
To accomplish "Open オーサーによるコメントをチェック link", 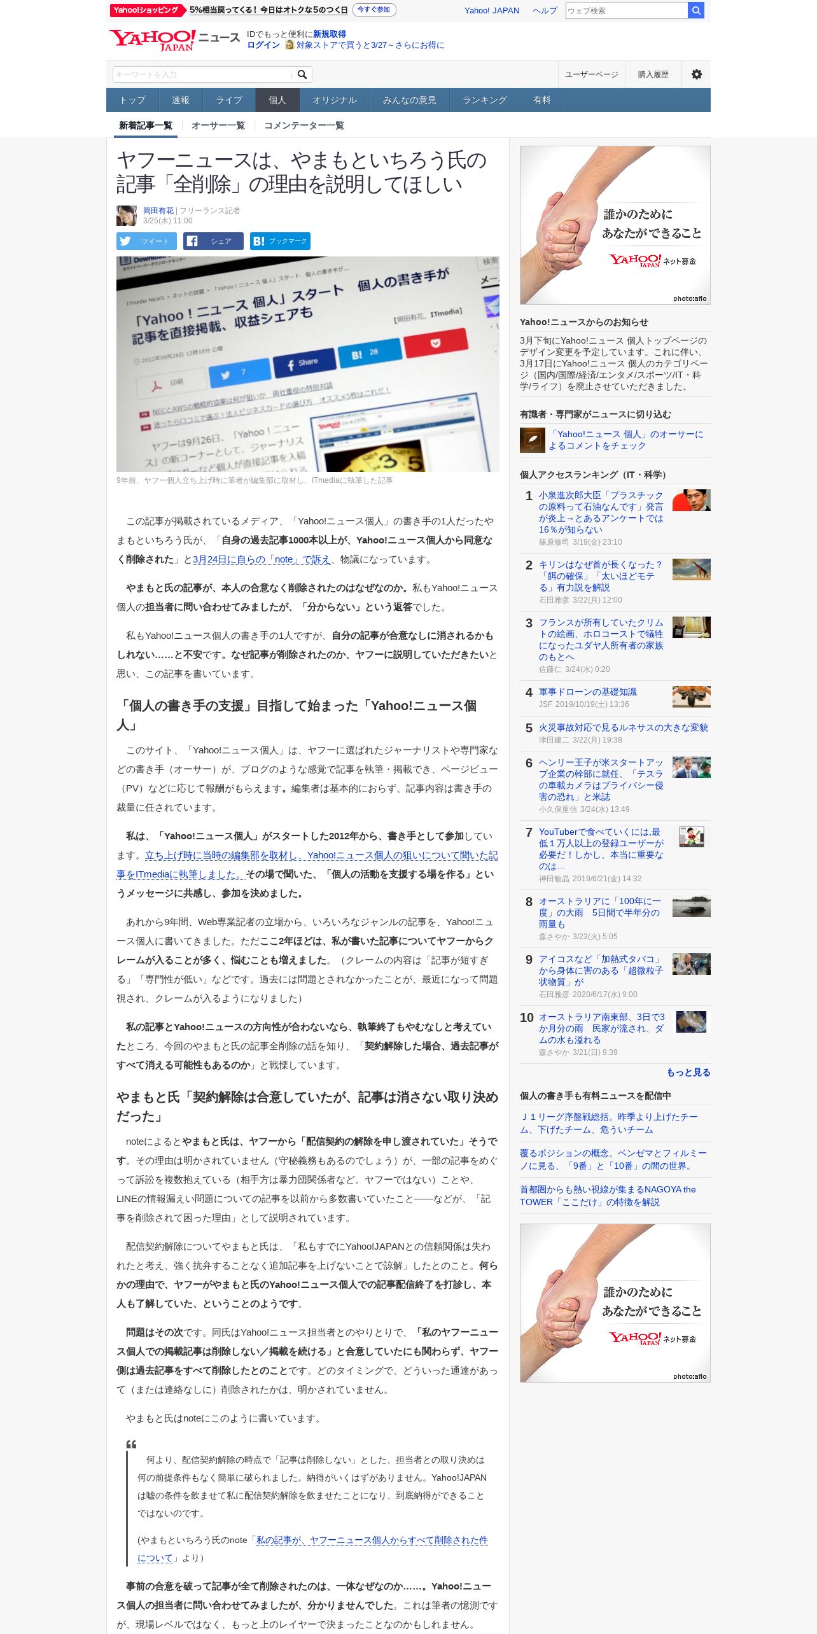I will click(626, 440).
